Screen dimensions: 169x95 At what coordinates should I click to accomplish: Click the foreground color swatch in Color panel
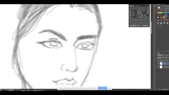pos(158,7)
